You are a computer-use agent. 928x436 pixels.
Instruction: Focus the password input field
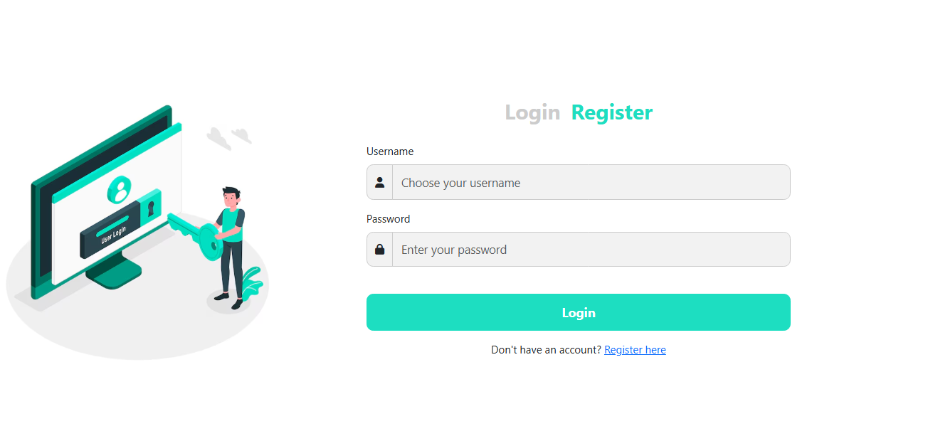pos(591,250)
